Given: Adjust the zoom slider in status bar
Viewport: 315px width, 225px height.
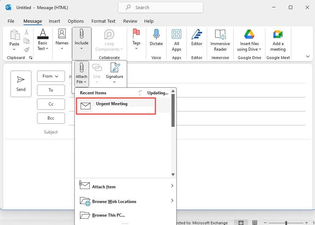Looking at the screenshot, I should click(286, 223).
